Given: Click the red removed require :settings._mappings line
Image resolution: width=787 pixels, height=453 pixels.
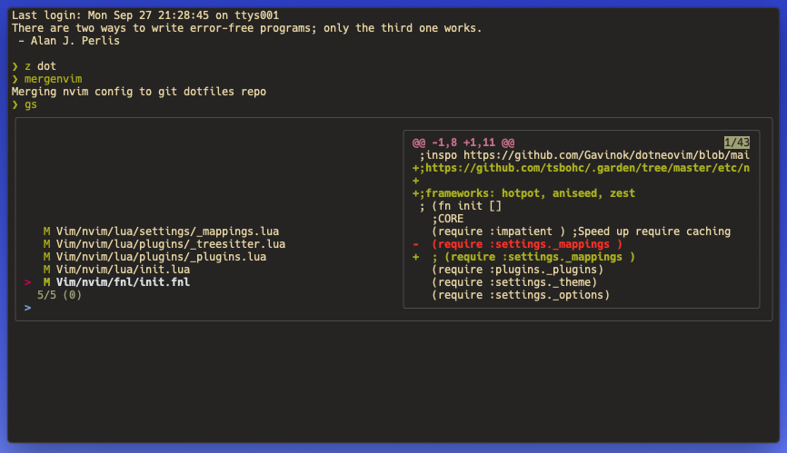Looking at the screenshot, I should (517, 244).
